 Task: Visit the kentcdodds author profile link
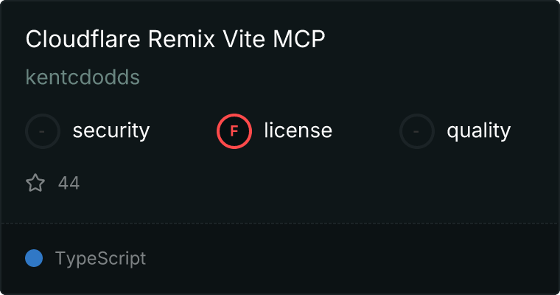tap(83, 77)
